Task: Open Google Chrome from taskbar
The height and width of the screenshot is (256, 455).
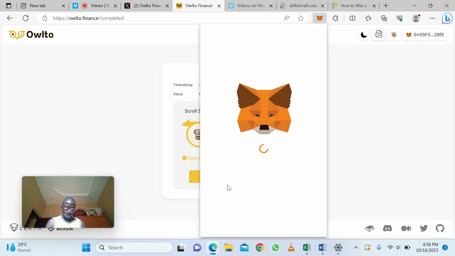Action: pyautogui.click(x=260, y=247)
